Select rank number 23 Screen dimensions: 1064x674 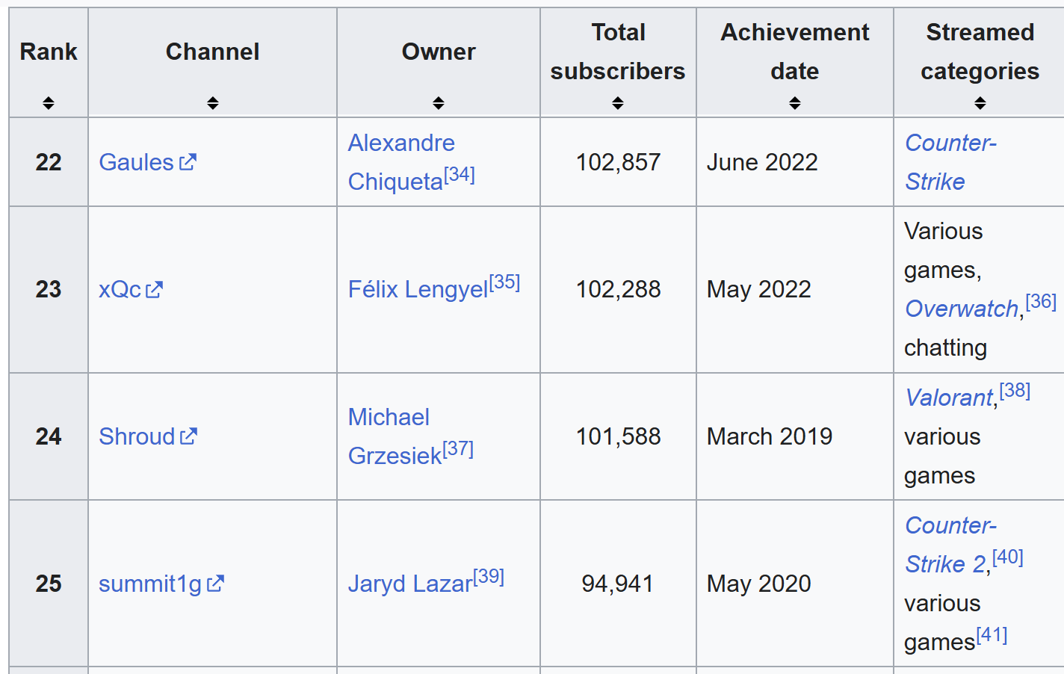click(49, 289)
